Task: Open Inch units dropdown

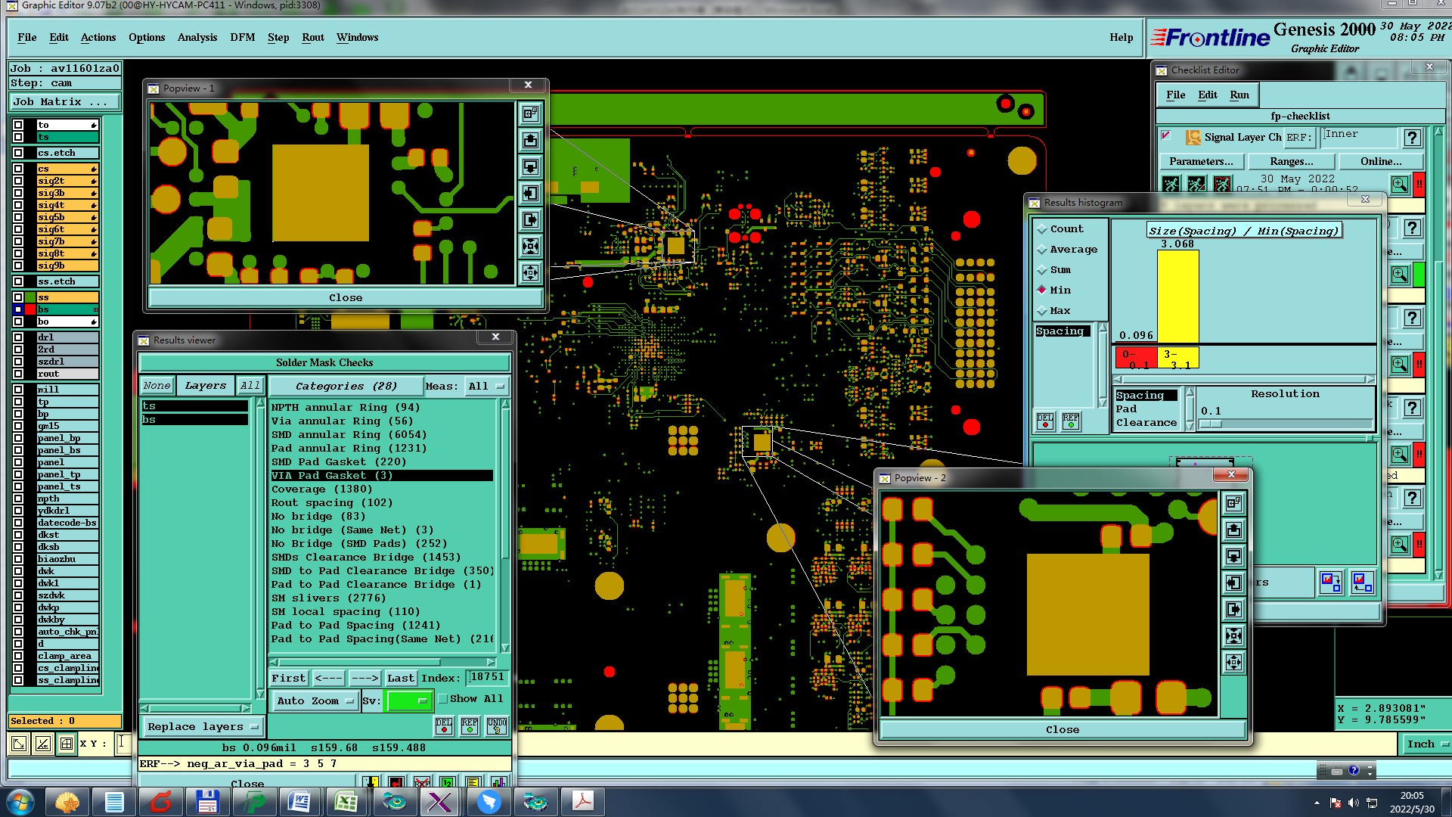Action: pos(1426,744)
